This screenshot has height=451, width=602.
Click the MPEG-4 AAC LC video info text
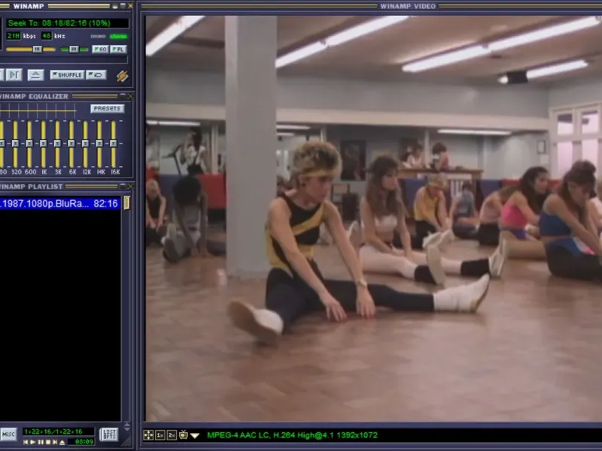292,435
